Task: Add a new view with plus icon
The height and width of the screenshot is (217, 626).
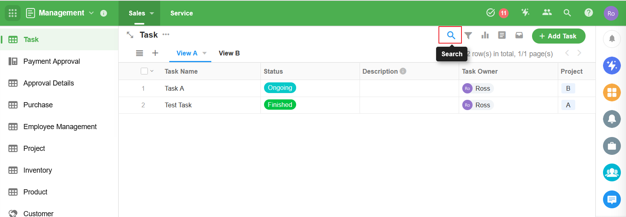Action: (155, 53)
